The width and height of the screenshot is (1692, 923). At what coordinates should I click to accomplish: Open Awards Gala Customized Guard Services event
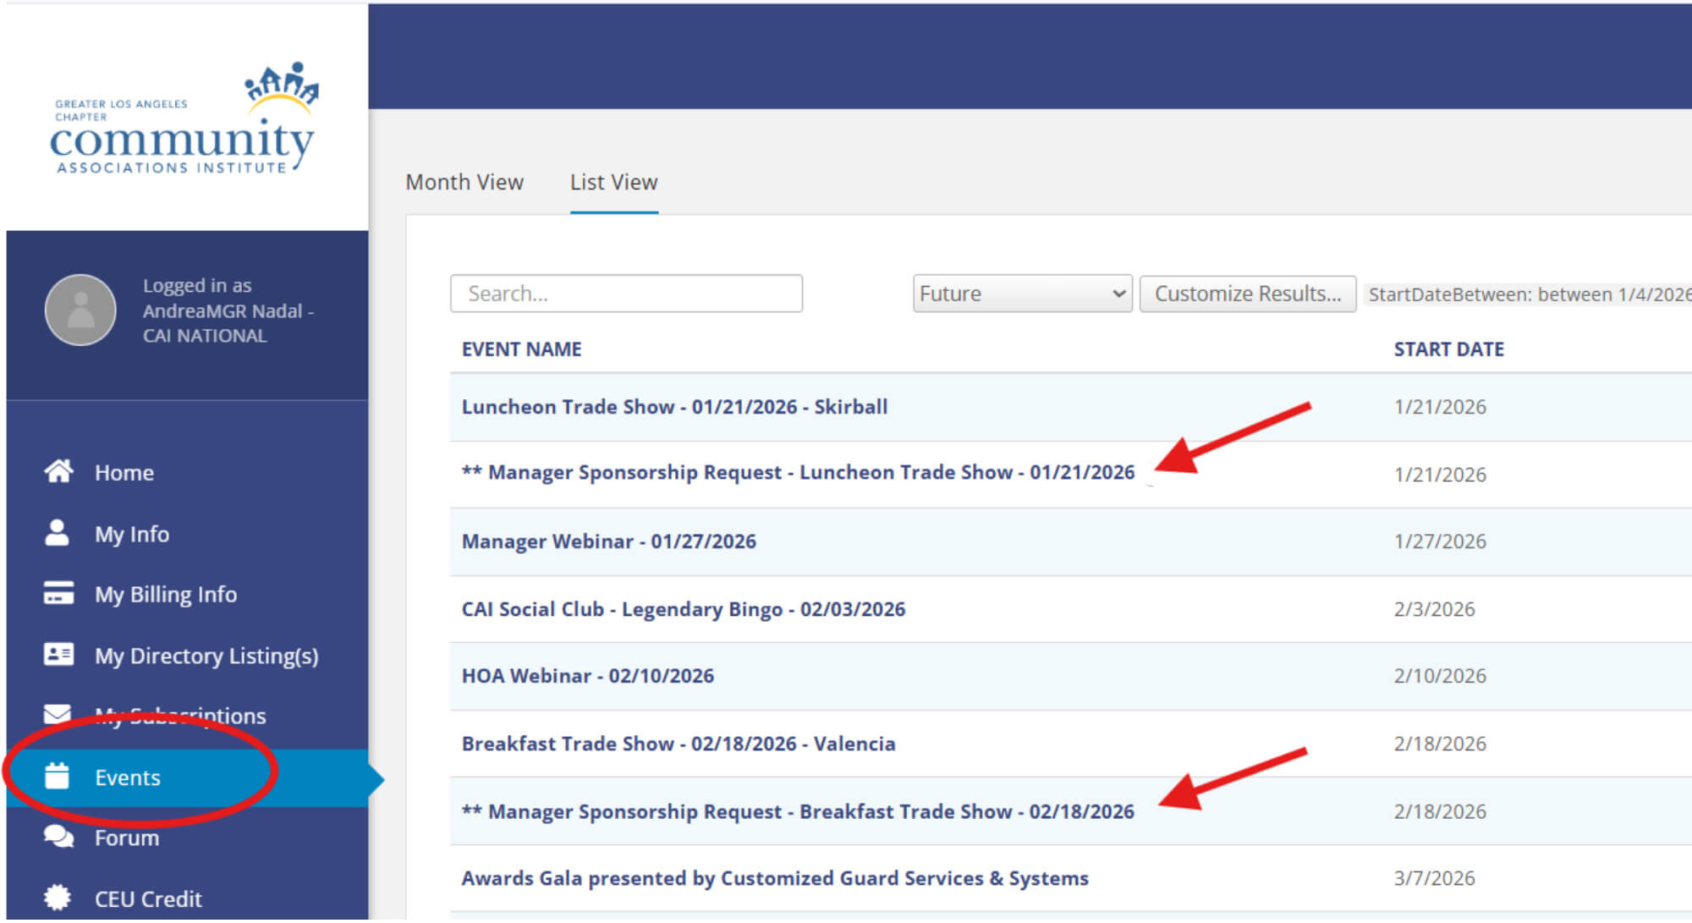pos(774,878)
